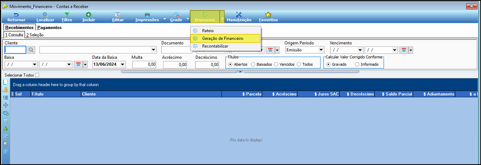Sort by the $ Parcela column header
The width and height of the screenshot is (481, 165).
[x=242, y=94]
